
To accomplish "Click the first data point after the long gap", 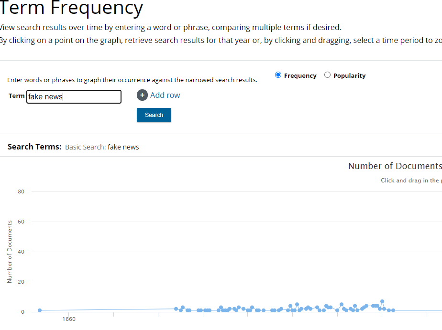I will (x=176, y=309).
